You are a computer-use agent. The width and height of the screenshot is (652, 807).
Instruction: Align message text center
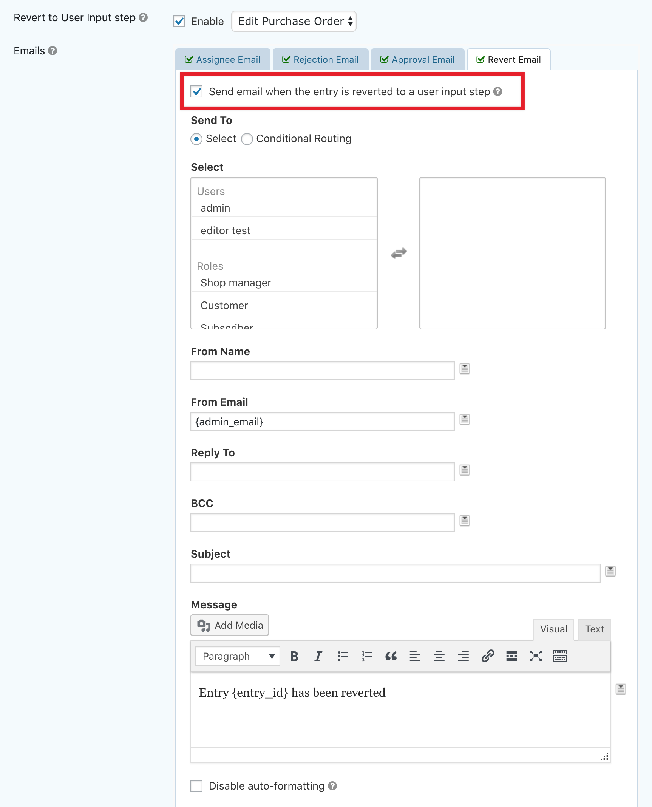439,656
